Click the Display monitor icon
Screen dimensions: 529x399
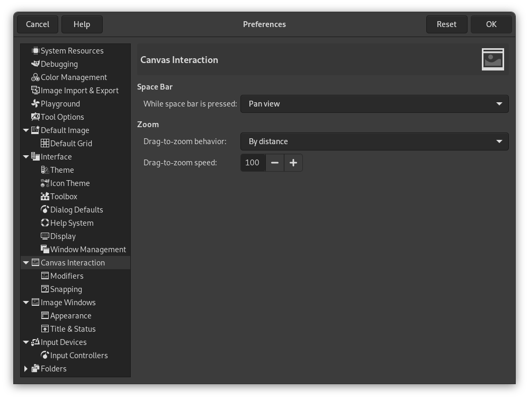[x=45, y=236]
